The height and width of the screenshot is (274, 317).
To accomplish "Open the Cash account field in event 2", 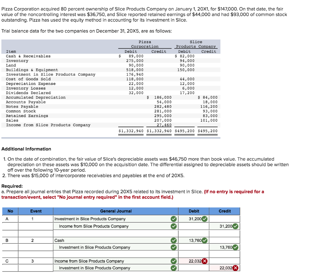I will coord(116,241).
